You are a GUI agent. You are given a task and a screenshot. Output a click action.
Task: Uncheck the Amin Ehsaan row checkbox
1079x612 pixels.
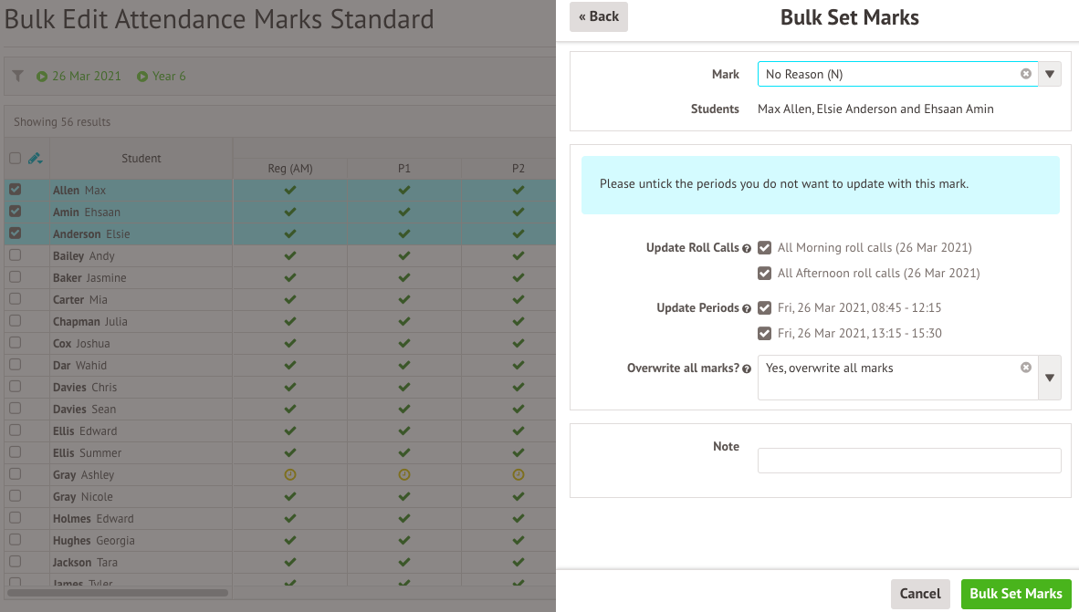16,211
